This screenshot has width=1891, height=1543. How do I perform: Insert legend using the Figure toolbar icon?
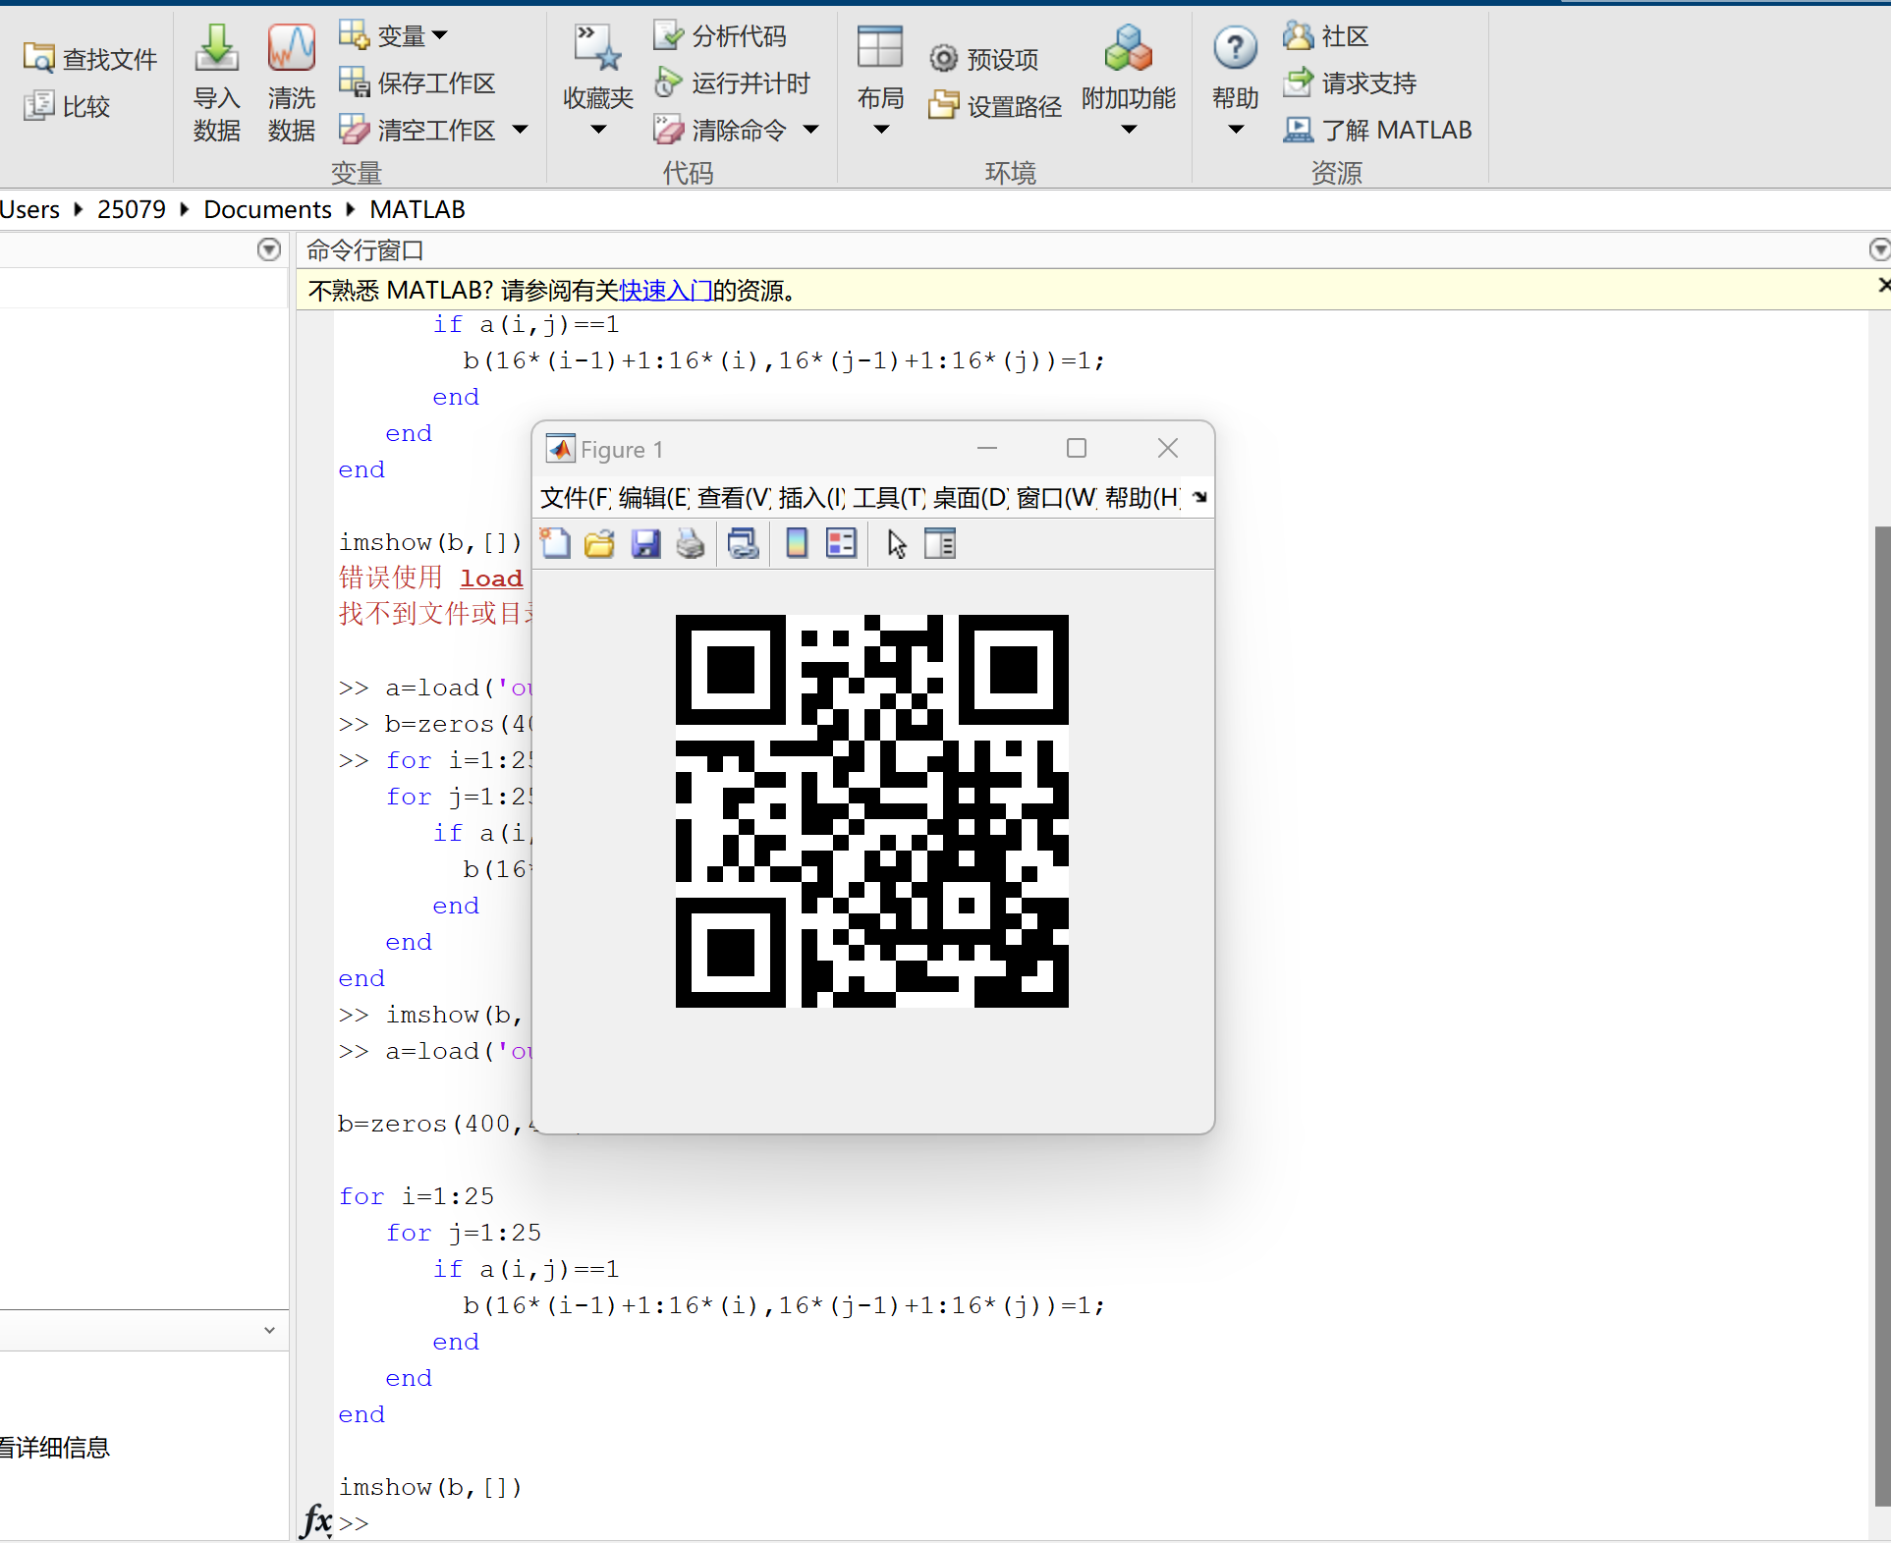[841, 543]
